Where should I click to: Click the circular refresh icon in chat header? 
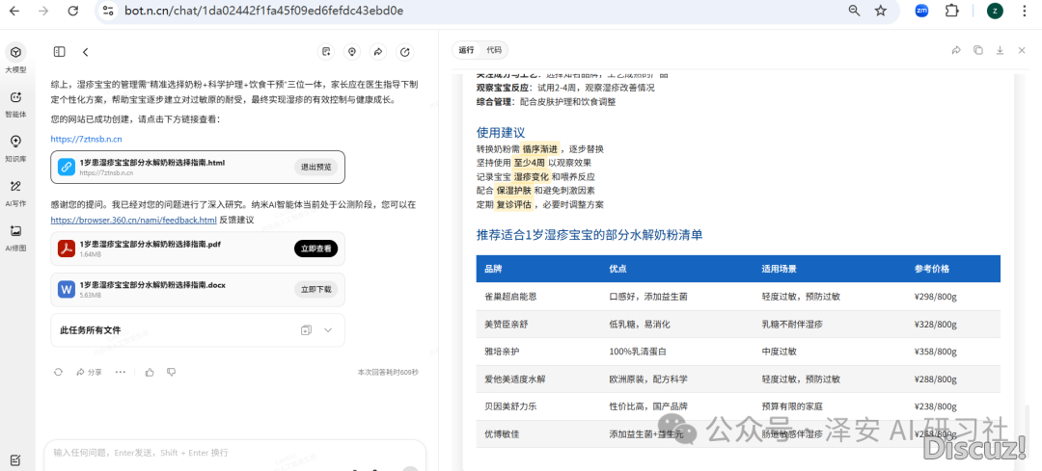click(x=404, y=52)
